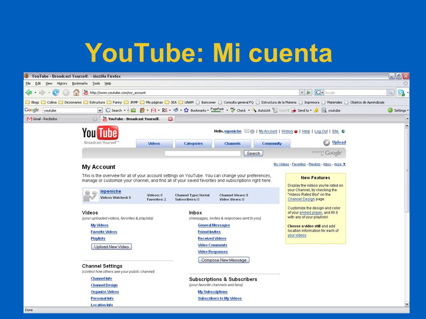Expand the YouTube 'more' links dropdown
This screenshot has width=426, height=319.
[x=340, y=164]
